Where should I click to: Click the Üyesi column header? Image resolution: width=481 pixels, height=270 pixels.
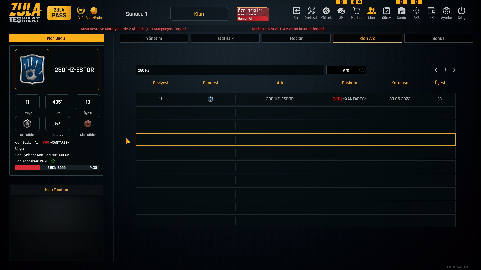pyautogui.click(x=440, y=83)
